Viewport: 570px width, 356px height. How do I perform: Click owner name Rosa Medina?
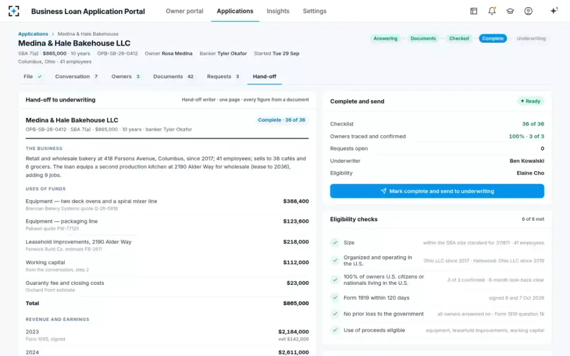tap(177, 54)
